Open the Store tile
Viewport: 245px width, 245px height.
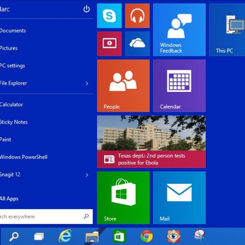124,198
